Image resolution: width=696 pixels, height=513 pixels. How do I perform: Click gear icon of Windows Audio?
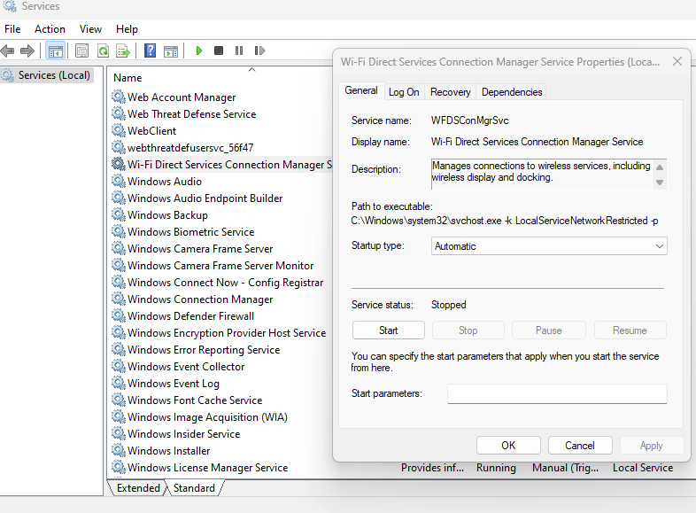pos(118,181)
